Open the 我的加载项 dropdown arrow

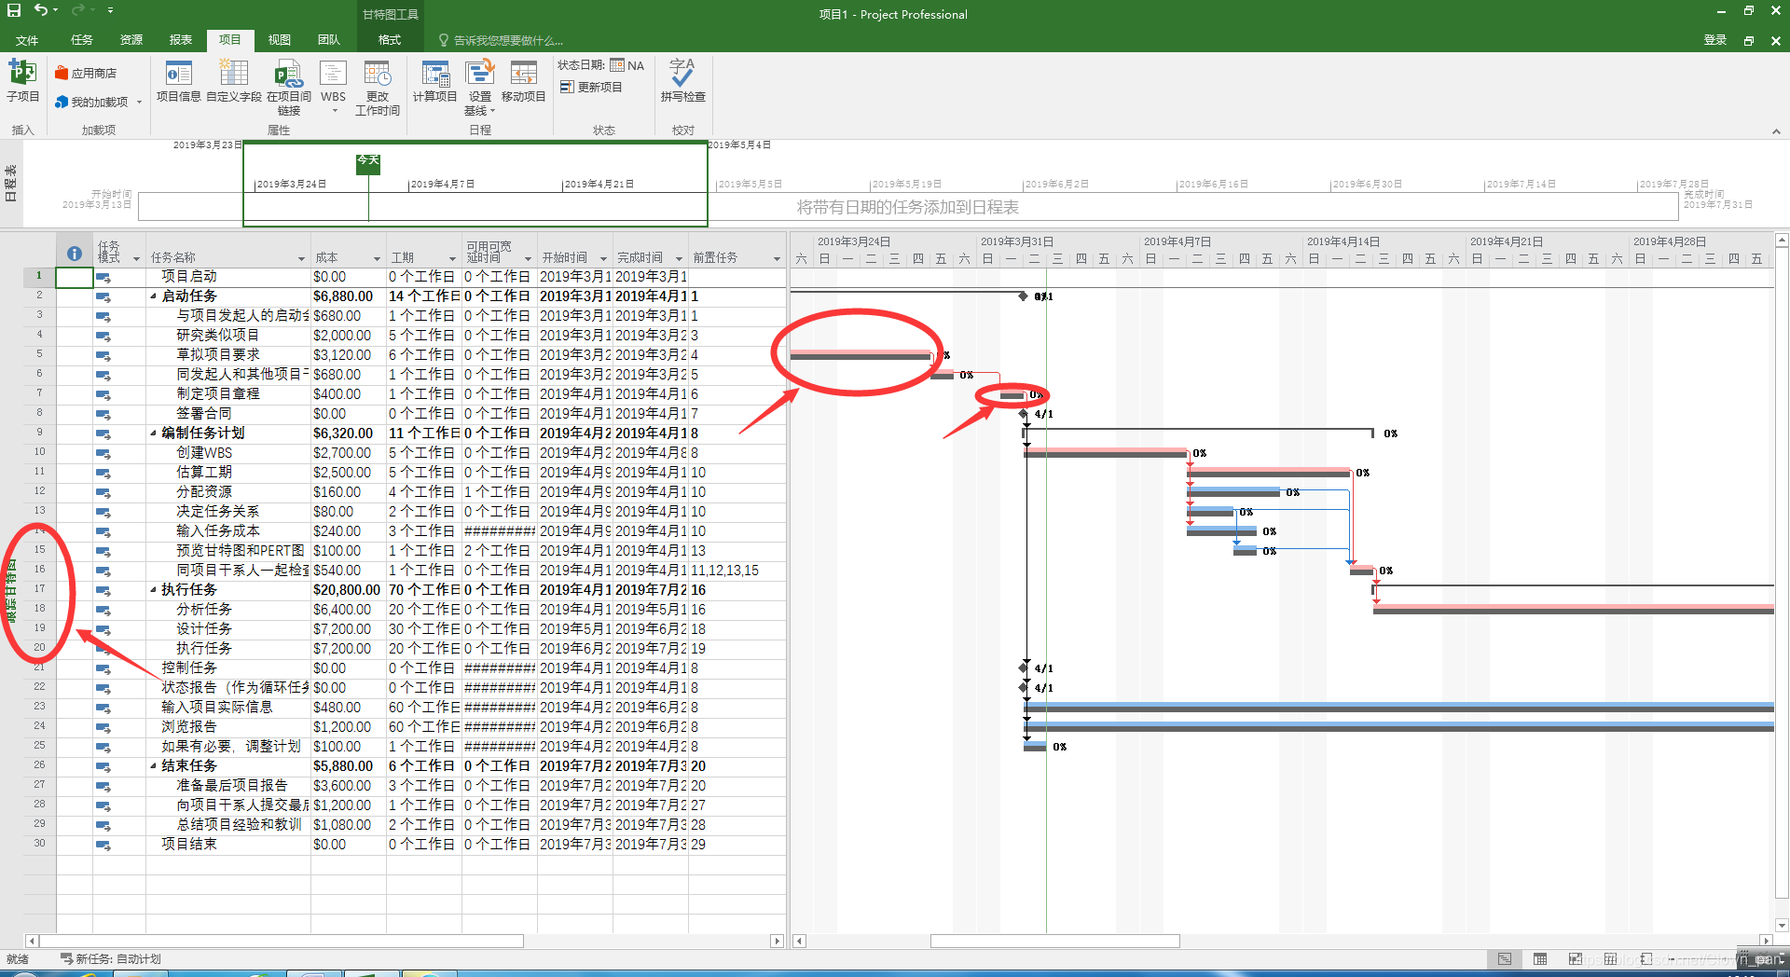pyautogui.click(x=139, y=103)
